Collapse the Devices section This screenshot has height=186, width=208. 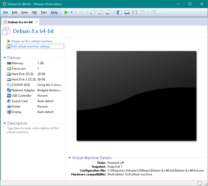click(5, 58)
